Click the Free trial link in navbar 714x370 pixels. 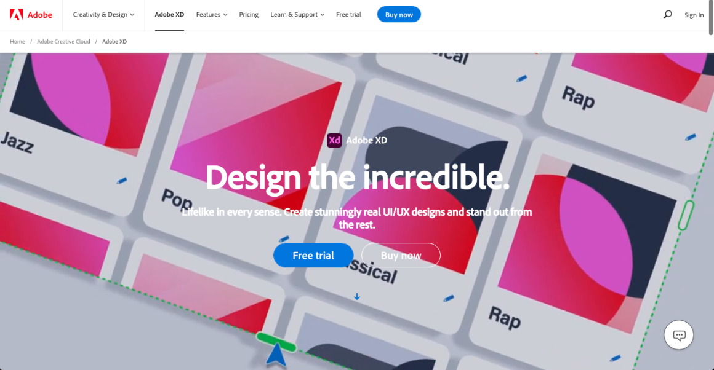coord(348,15)
